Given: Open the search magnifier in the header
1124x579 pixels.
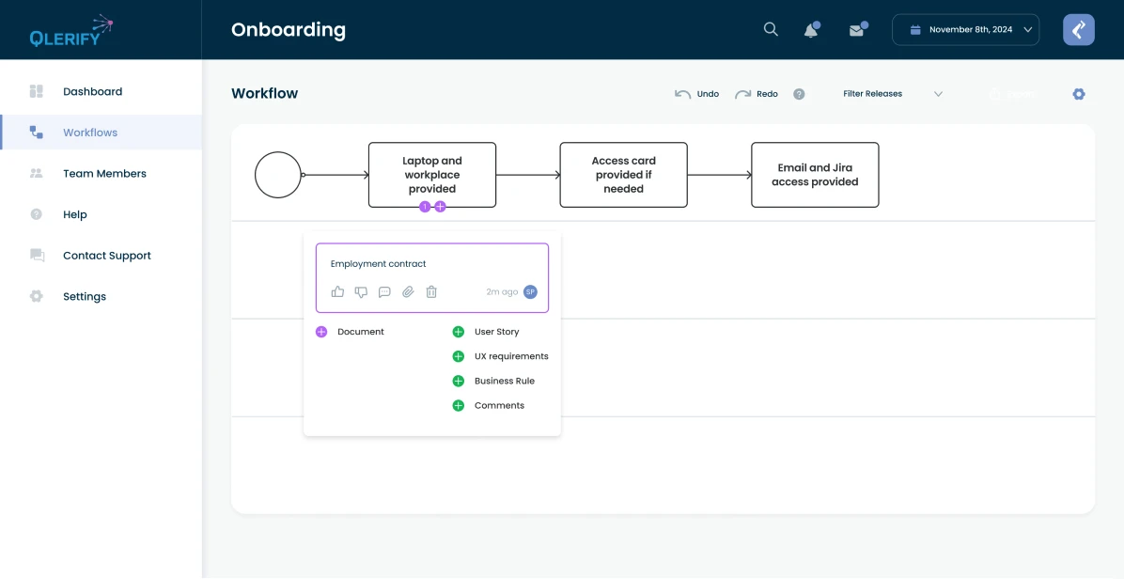Looking at the screenshot, I should (x=771, y=29).
